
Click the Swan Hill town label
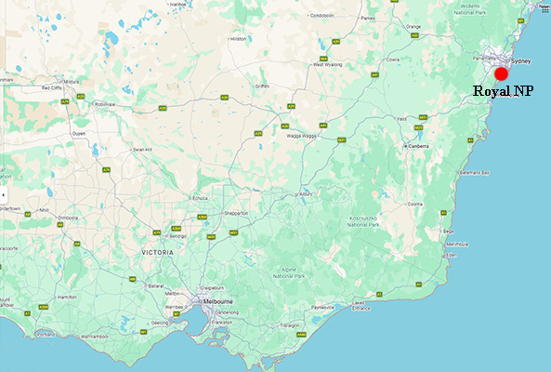142,150
